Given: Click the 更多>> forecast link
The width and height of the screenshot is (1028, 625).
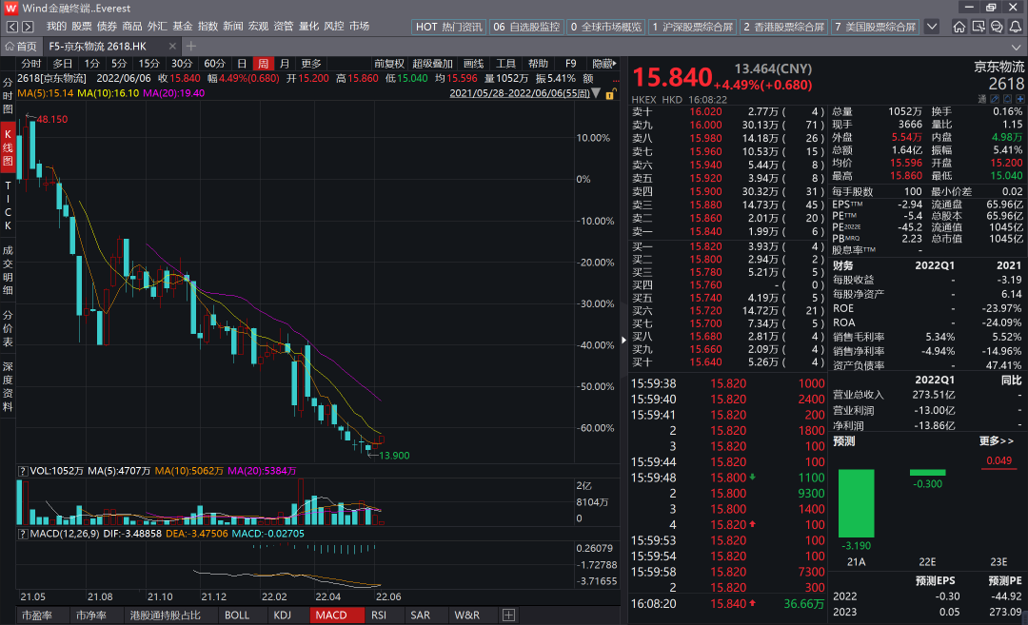Looking at the screenshot, I should (996, 441).
